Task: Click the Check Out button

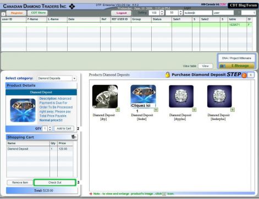Action: (x=55, y=183)
